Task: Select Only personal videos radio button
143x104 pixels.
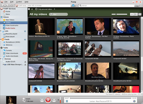Action: pos(36,9)
